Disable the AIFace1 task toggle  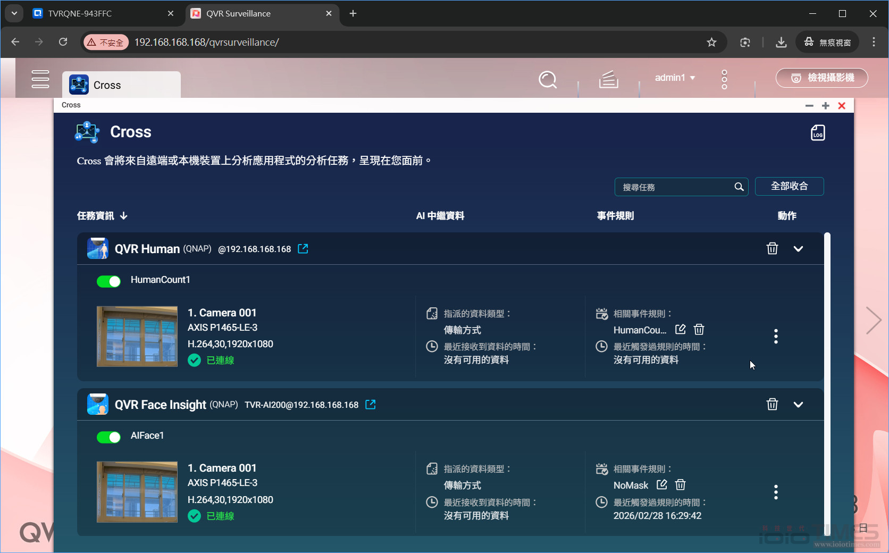tap(108, 437)
